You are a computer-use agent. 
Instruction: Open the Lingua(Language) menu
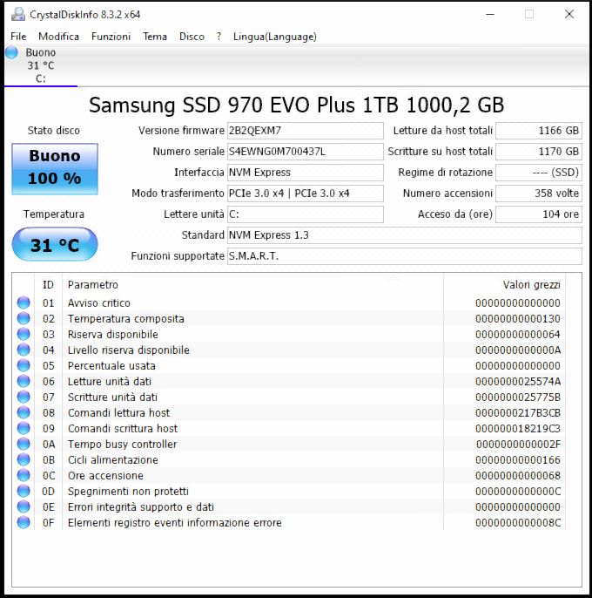274,37
